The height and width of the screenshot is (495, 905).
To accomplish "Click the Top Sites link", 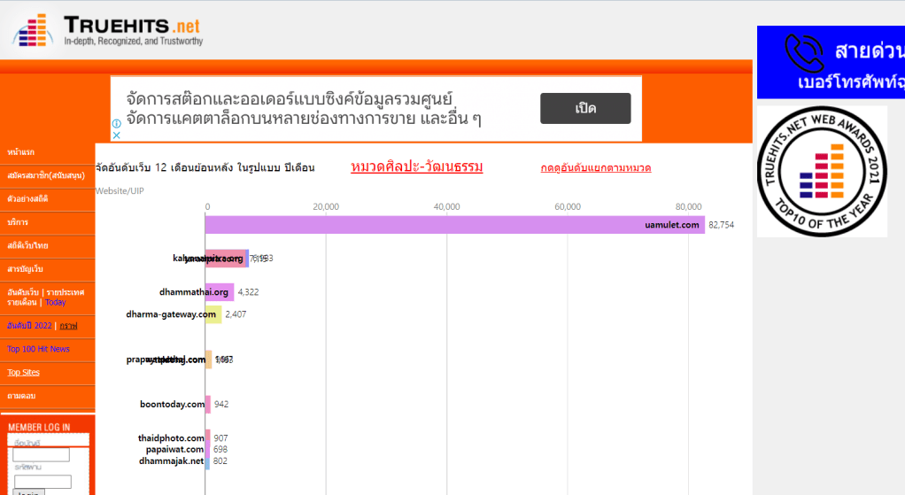I will coord(23,372).
